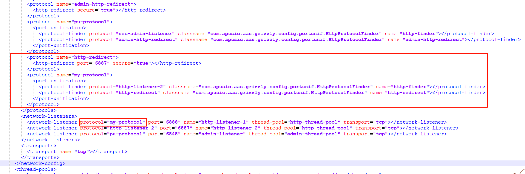Viewport: 525px width, 174px height.
Task: Click the <thread-pools> opening tag
Action: (x=35, y=169)
